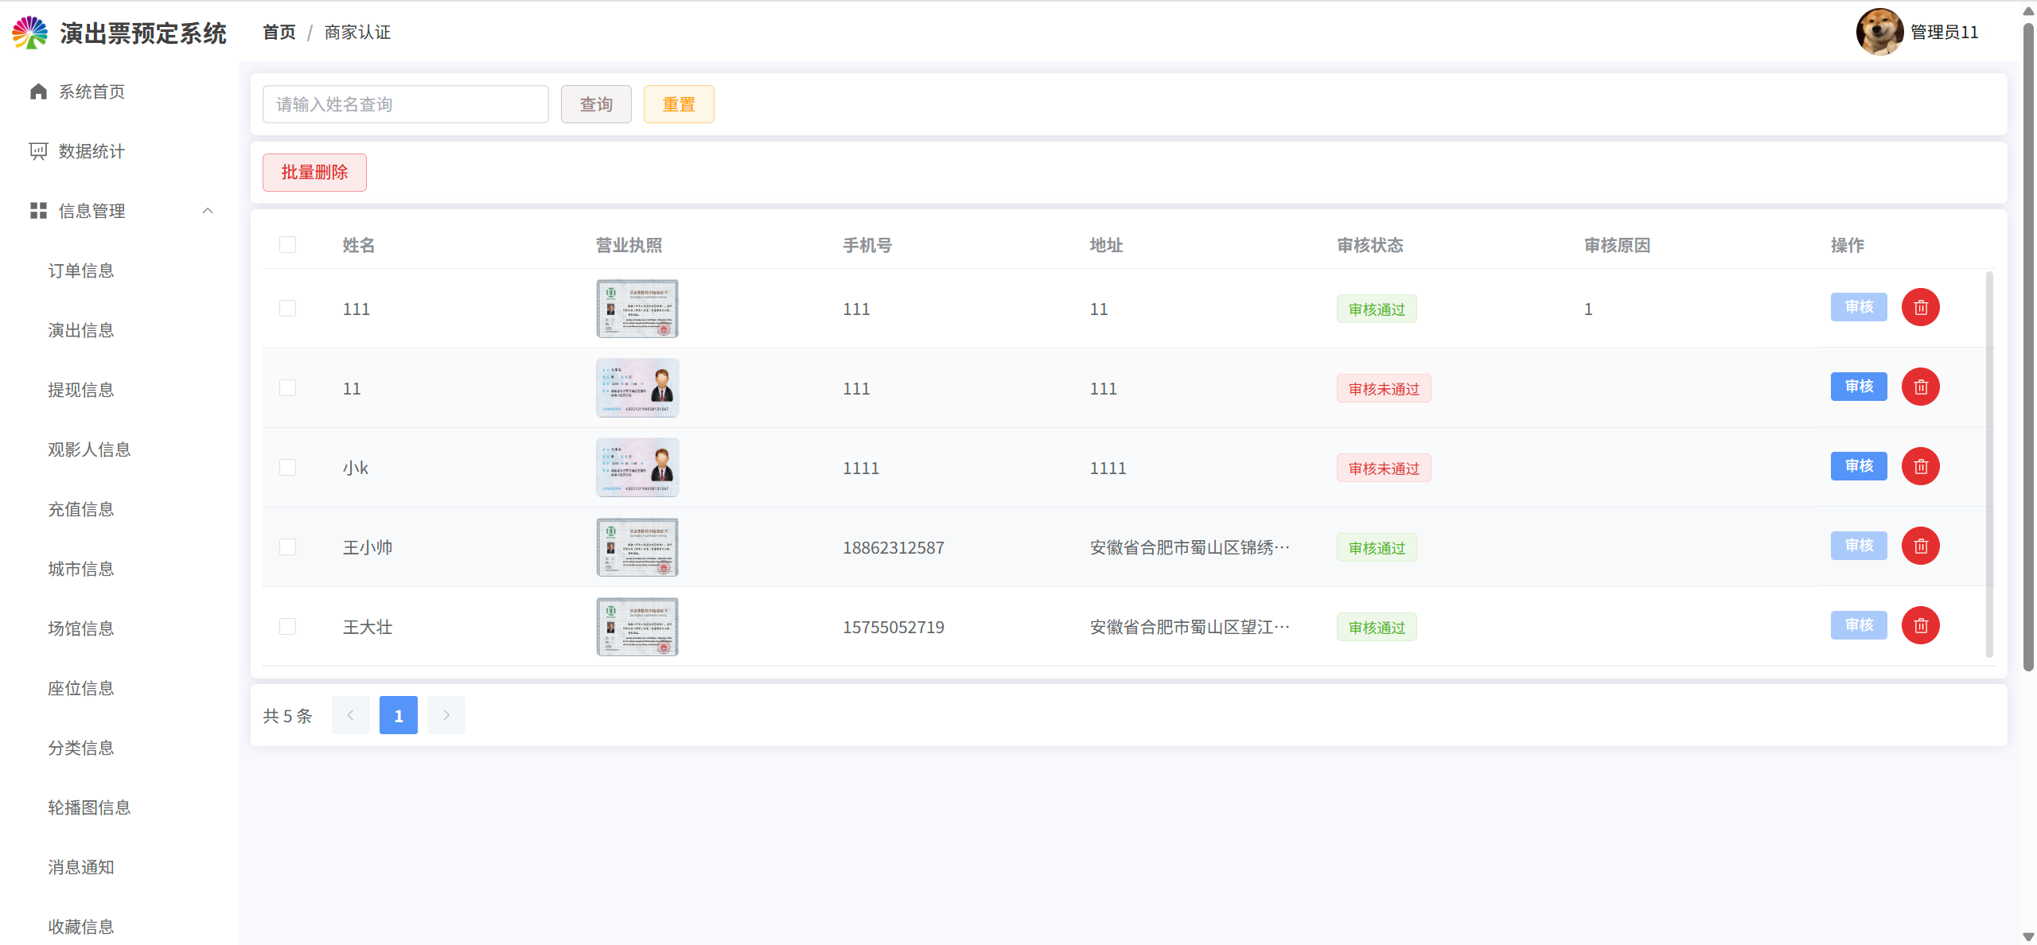Select the checkbox for row 小k
The width and height of the screenshot is (2037, 945).
point(287,468)
